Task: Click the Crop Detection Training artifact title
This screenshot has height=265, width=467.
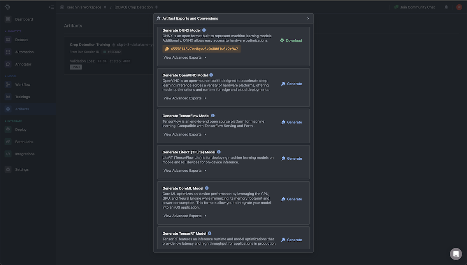Action: point(90,45)
